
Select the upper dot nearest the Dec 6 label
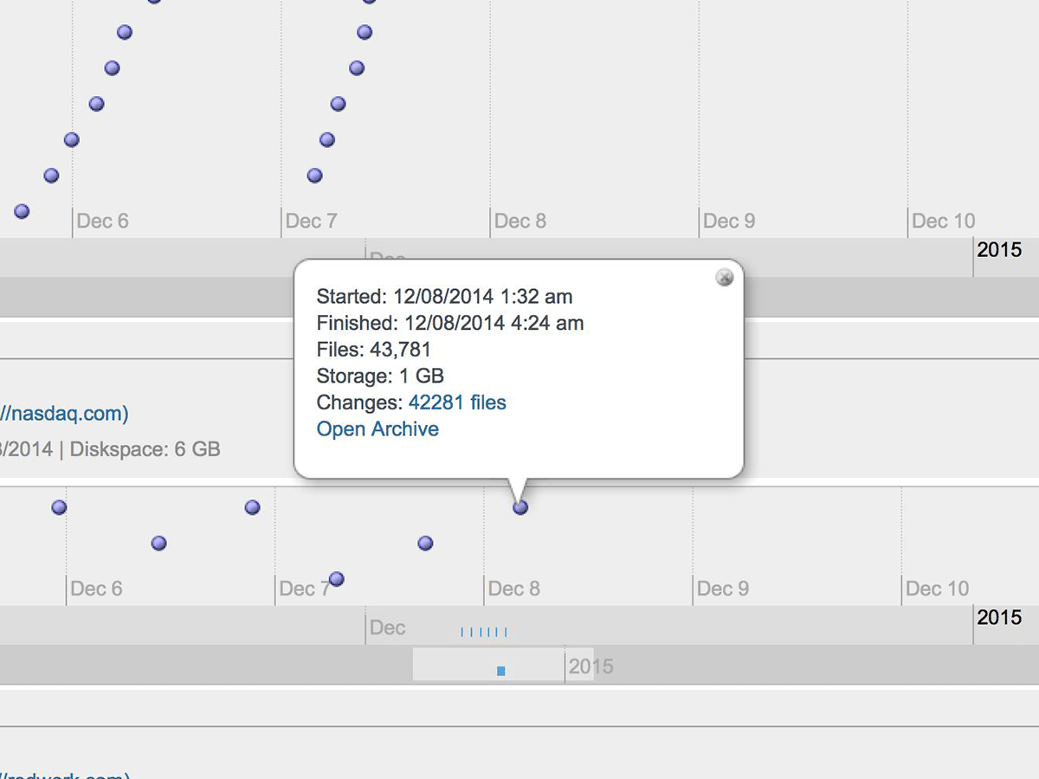(51, 176)
